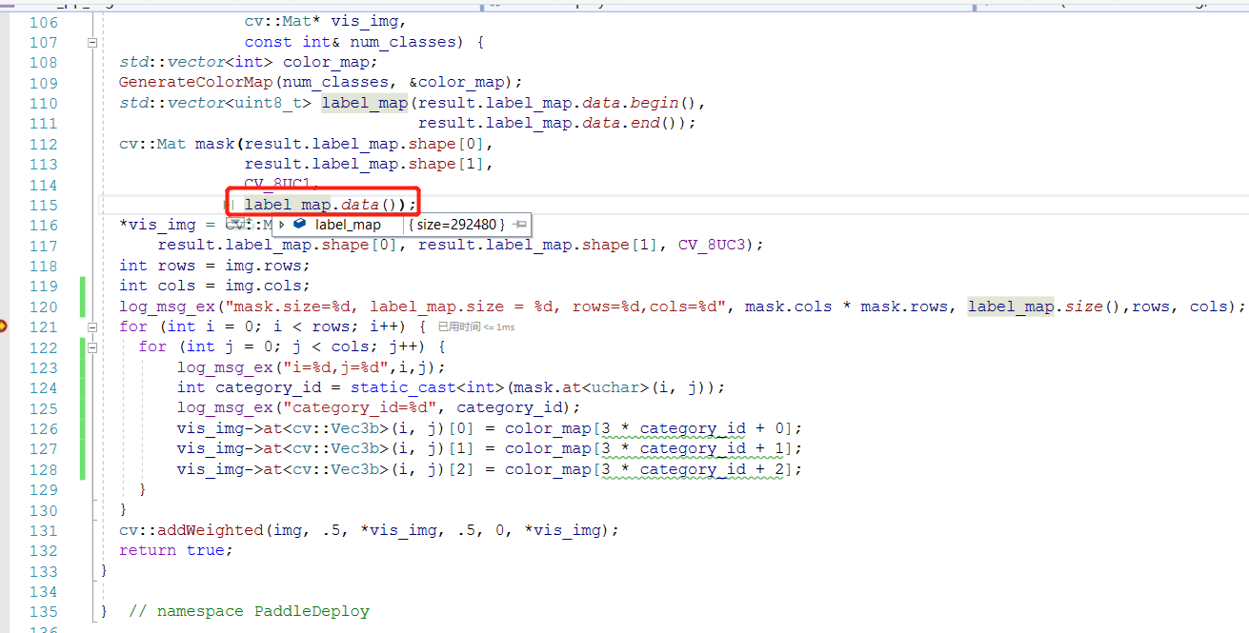This screenshot has height=633, width=1249.
Task: Click CV_8UC1 constant on line 114
Action: pos(278,185)
